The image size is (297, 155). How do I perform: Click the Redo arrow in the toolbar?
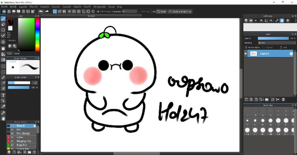[x=47, y=12]
